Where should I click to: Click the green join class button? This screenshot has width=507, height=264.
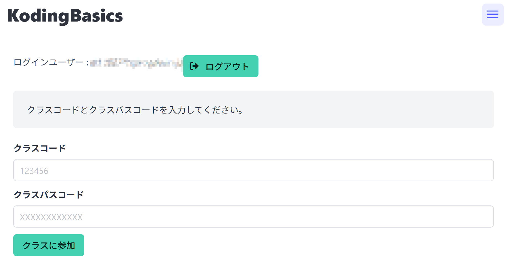(48, 245)
